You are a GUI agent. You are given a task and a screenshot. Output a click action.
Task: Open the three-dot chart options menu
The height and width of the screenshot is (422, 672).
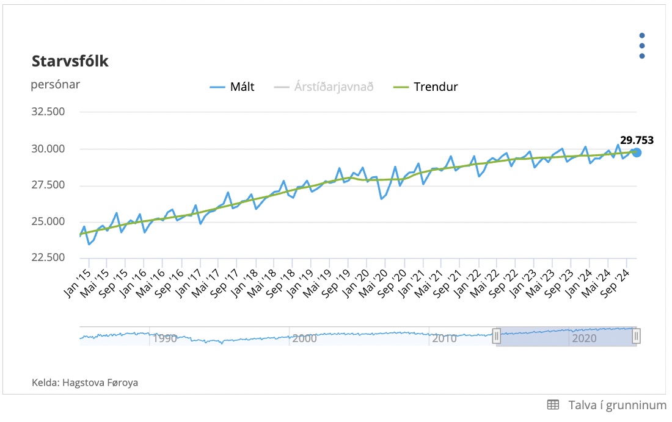642,46
